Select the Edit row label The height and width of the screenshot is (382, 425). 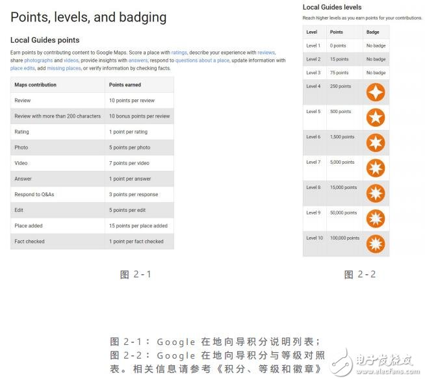click(x=19, y=210)
